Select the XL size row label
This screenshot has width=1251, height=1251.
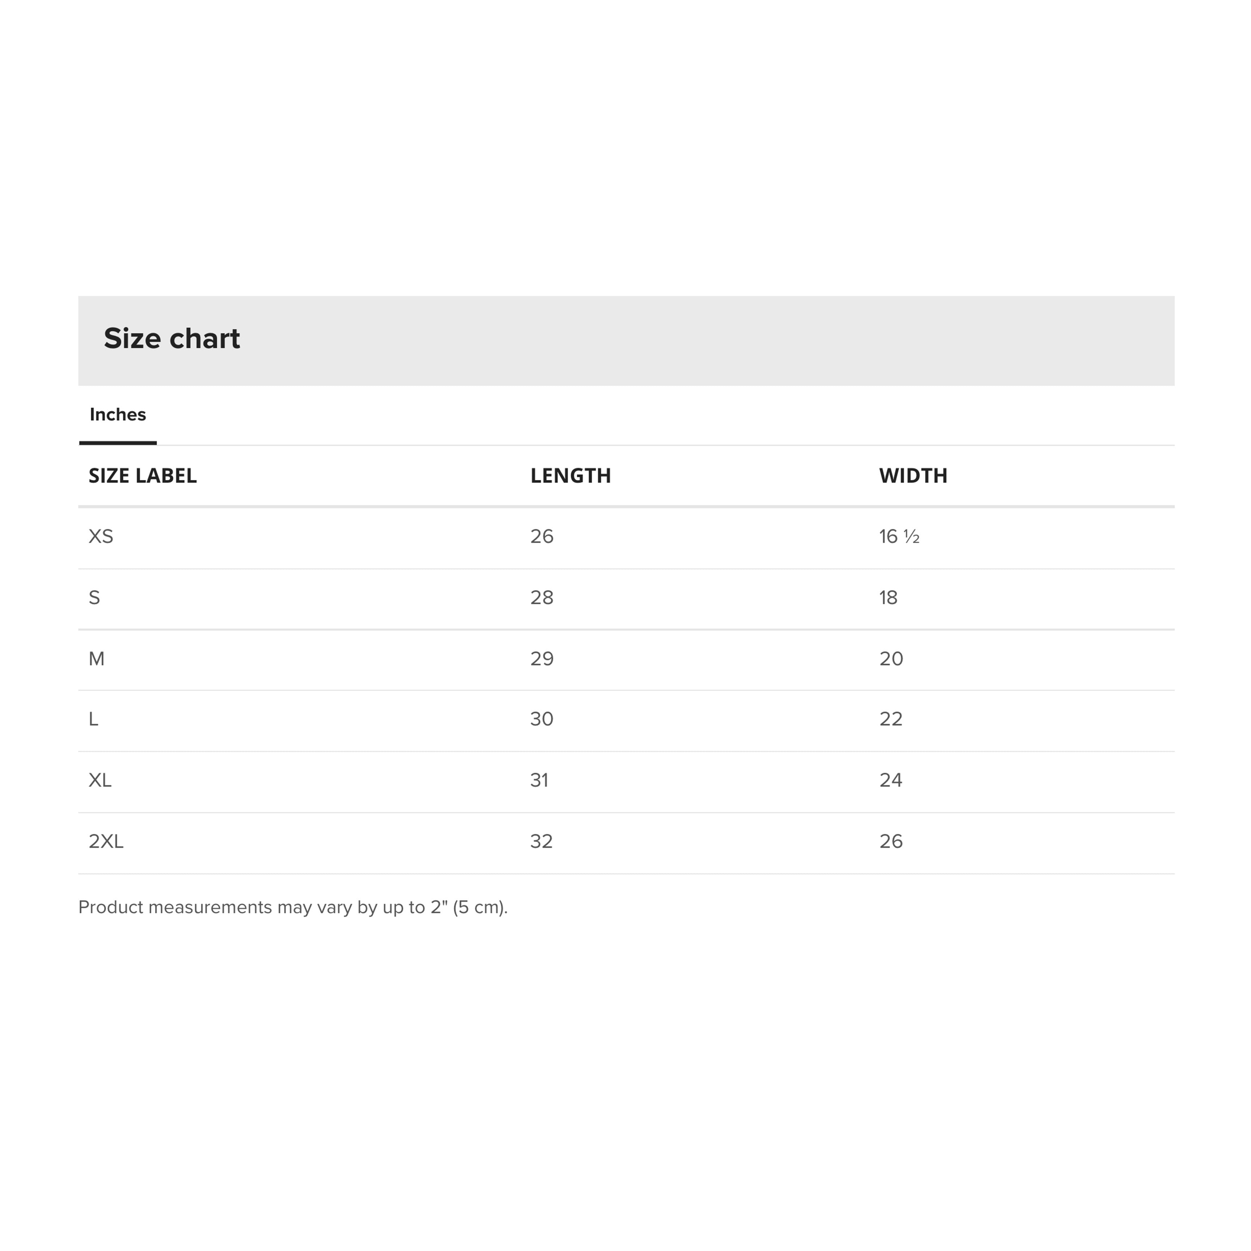pos(100,780)
